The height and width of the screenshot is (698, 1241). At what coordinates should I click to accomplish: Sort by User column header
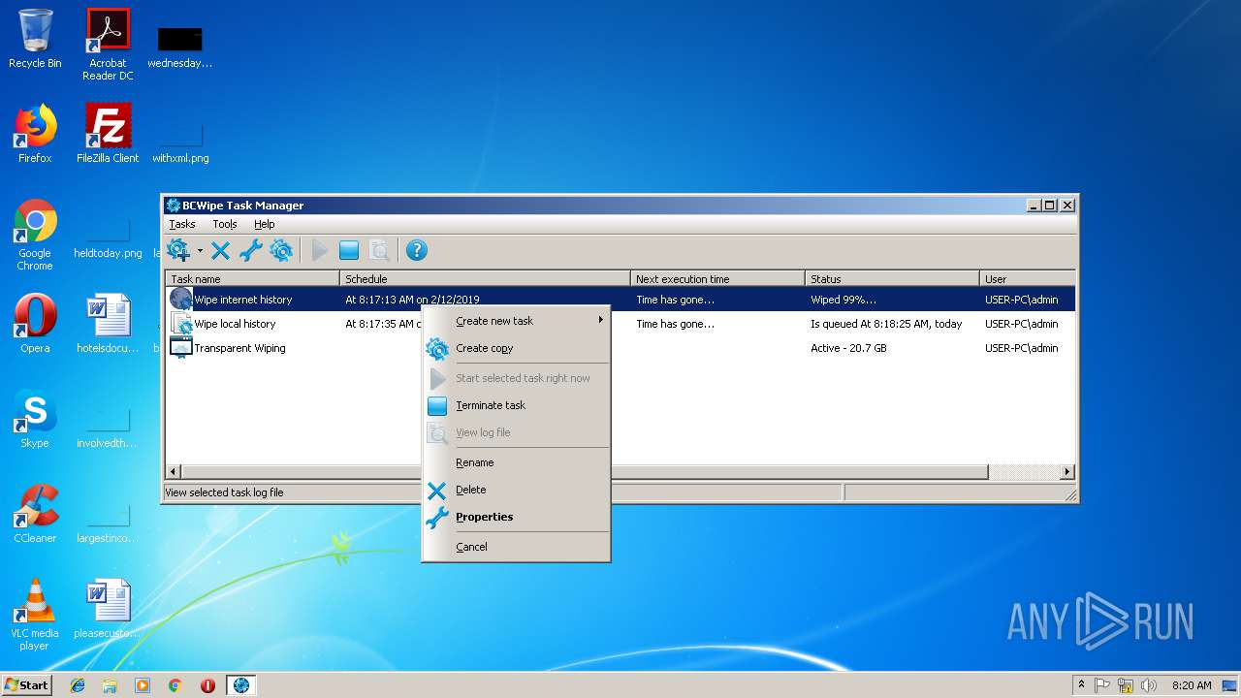(1028, 278)
